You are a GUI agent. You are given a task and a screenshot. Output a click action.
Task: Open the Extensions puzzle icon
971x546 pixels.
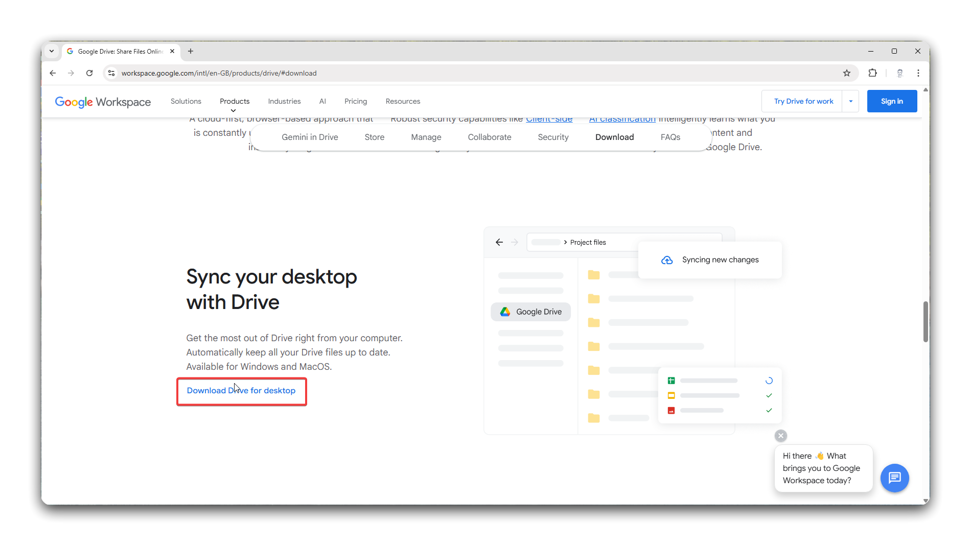point(873,73)
